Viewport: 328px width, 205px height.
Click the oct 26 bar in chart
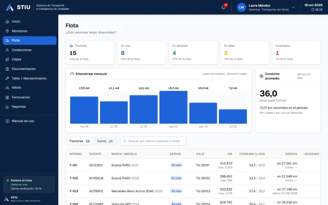tap(233, 116)
